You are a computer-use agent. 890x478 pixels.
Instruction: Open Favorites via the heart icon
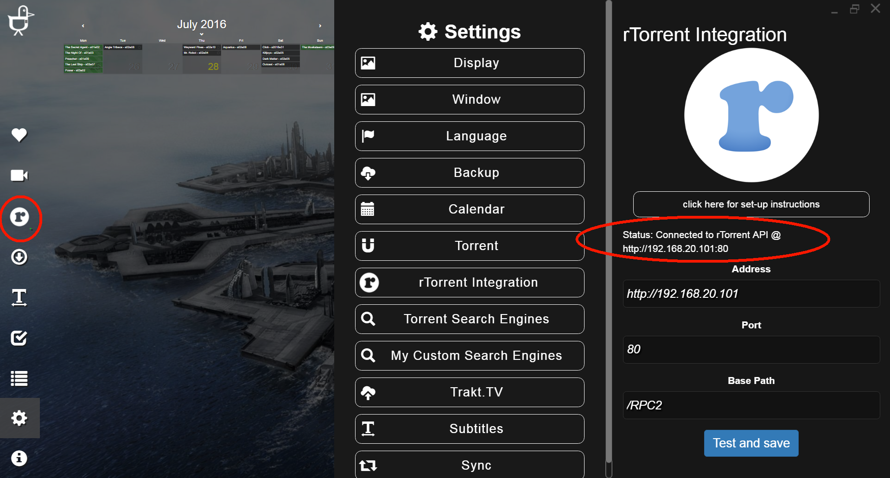(x=19, y=135)
